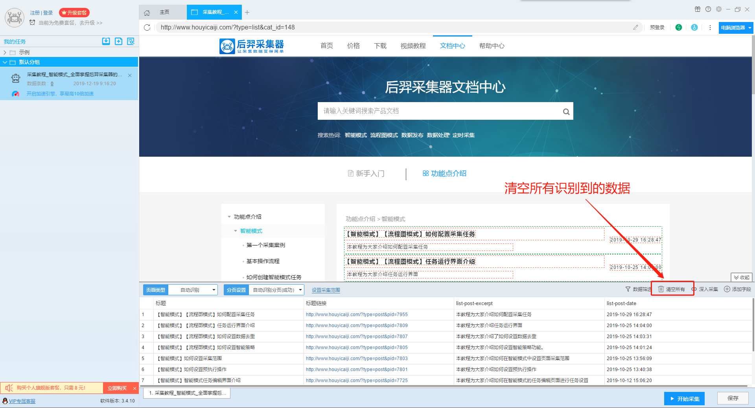
Task: Click the search tasks icon in sidebar
Action: pos(131,41)
